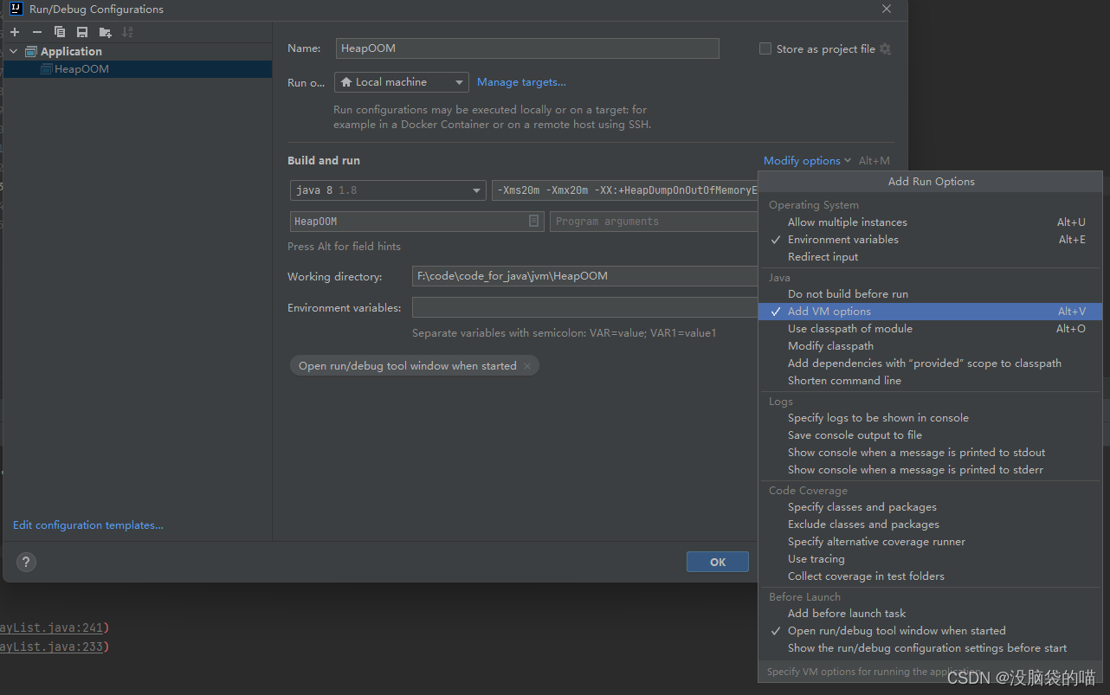Click the gear icon beside Store as project file

point(885,49)
